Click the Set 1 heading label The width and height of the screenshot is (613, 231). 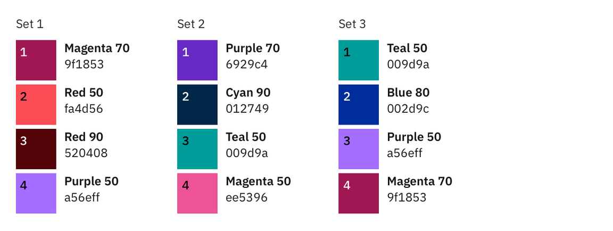(30, 24)
